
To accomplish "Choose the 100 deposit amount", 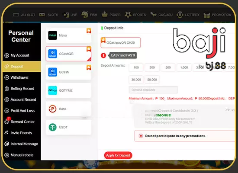I will [136, 67].
